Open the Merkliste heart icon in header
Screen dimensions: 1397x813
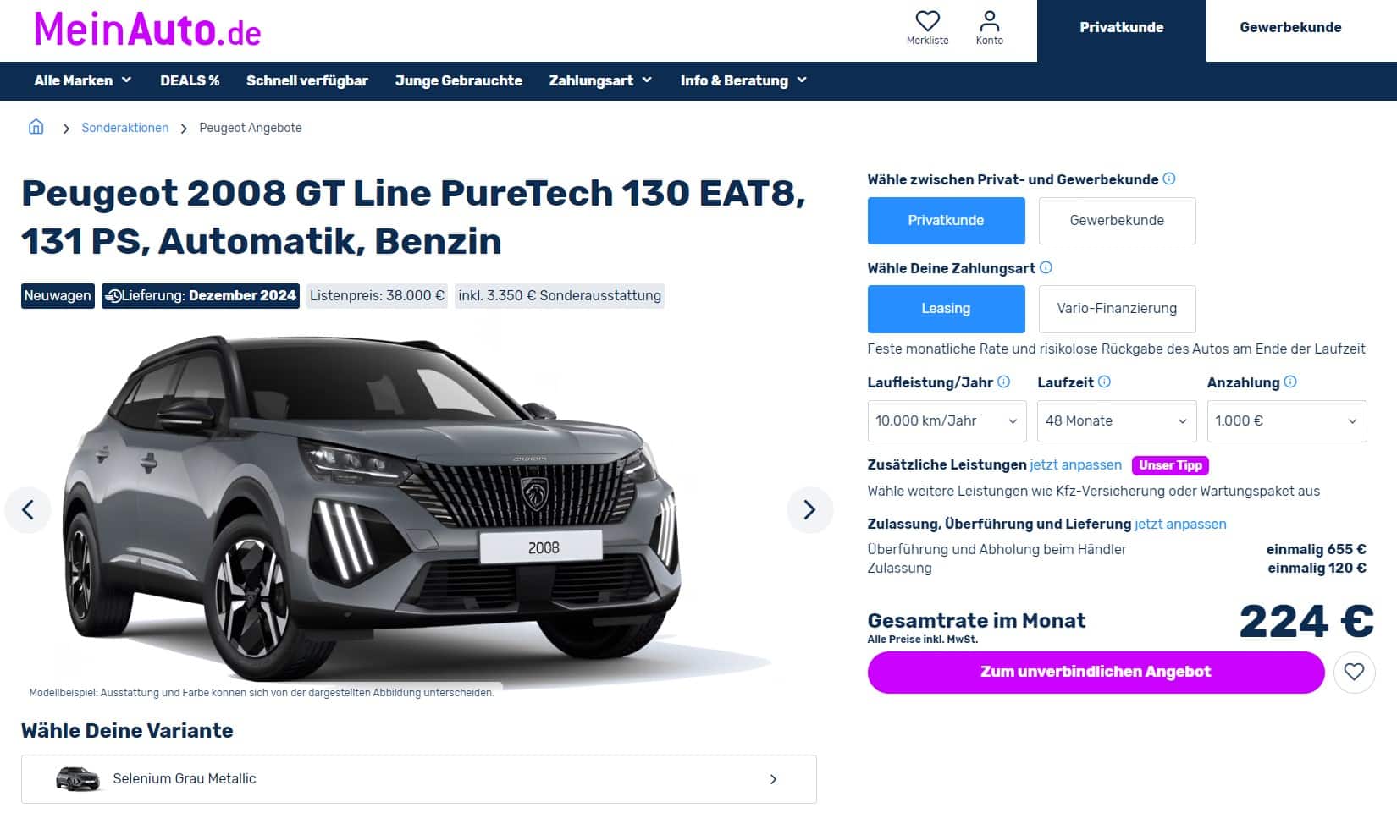tap(927, 21)
